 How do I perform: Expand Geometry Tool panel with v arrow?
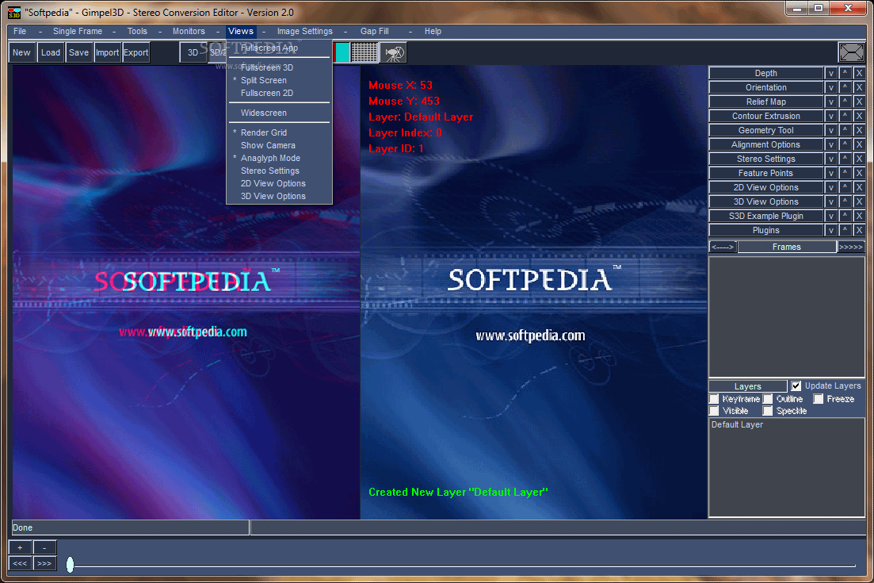coord(831,130)
